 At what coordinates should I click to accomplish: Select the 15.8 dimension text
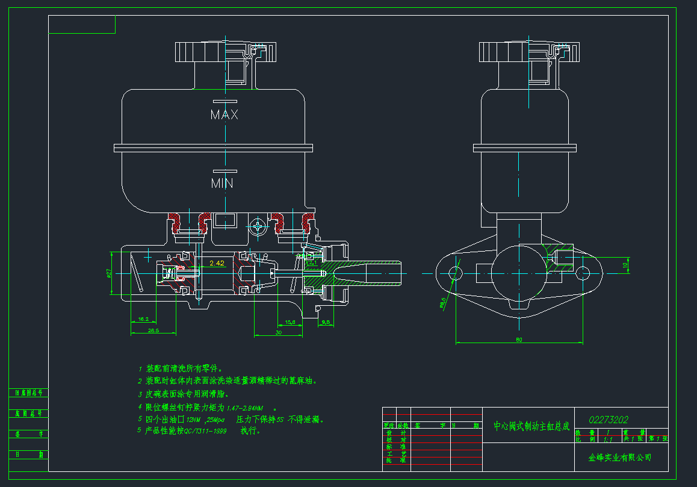pyautogui.click(x=290, y=322)
